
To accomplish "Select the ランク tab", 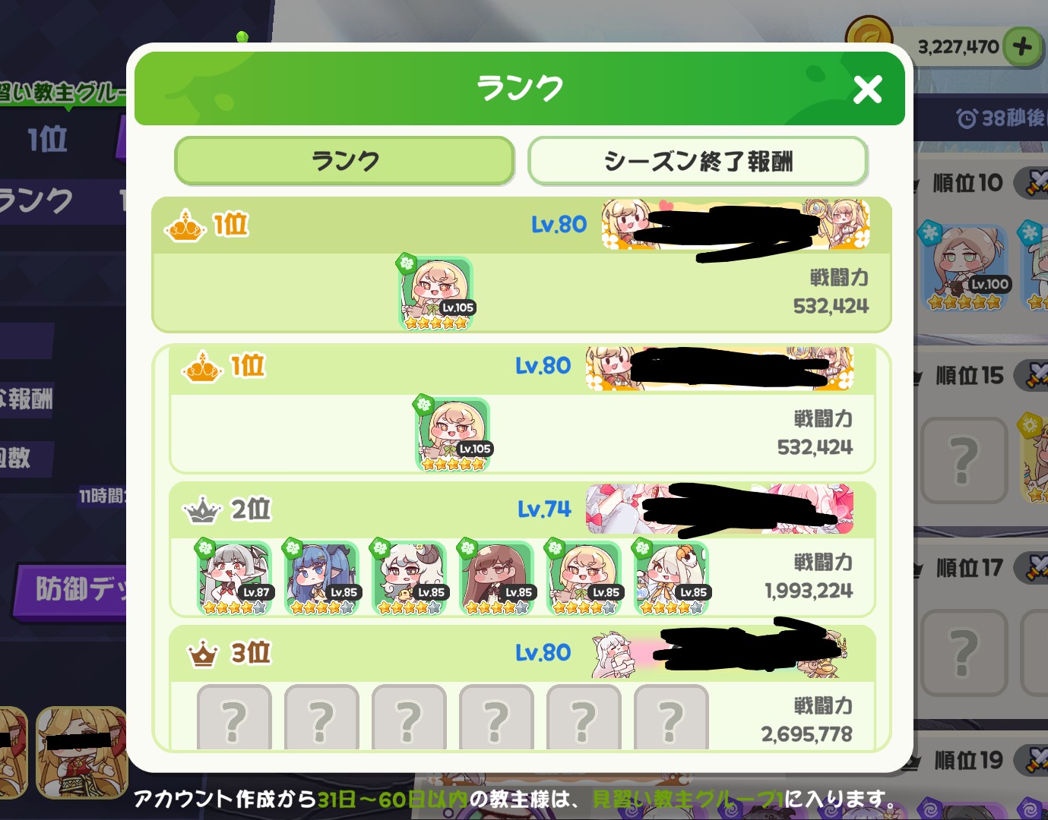I will click(344, 161).
